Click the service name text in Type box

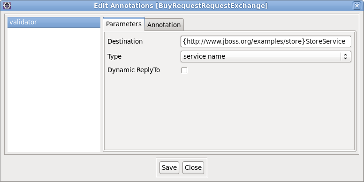[x=205, y=56]
